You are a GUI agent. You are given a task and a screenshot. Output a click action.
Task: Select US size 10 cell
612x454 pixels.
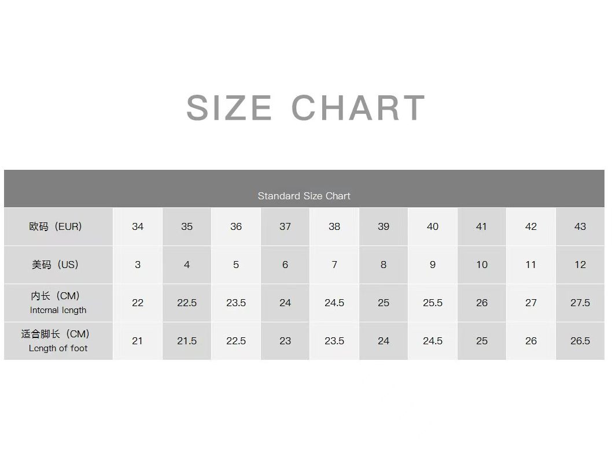pos(482,265)
